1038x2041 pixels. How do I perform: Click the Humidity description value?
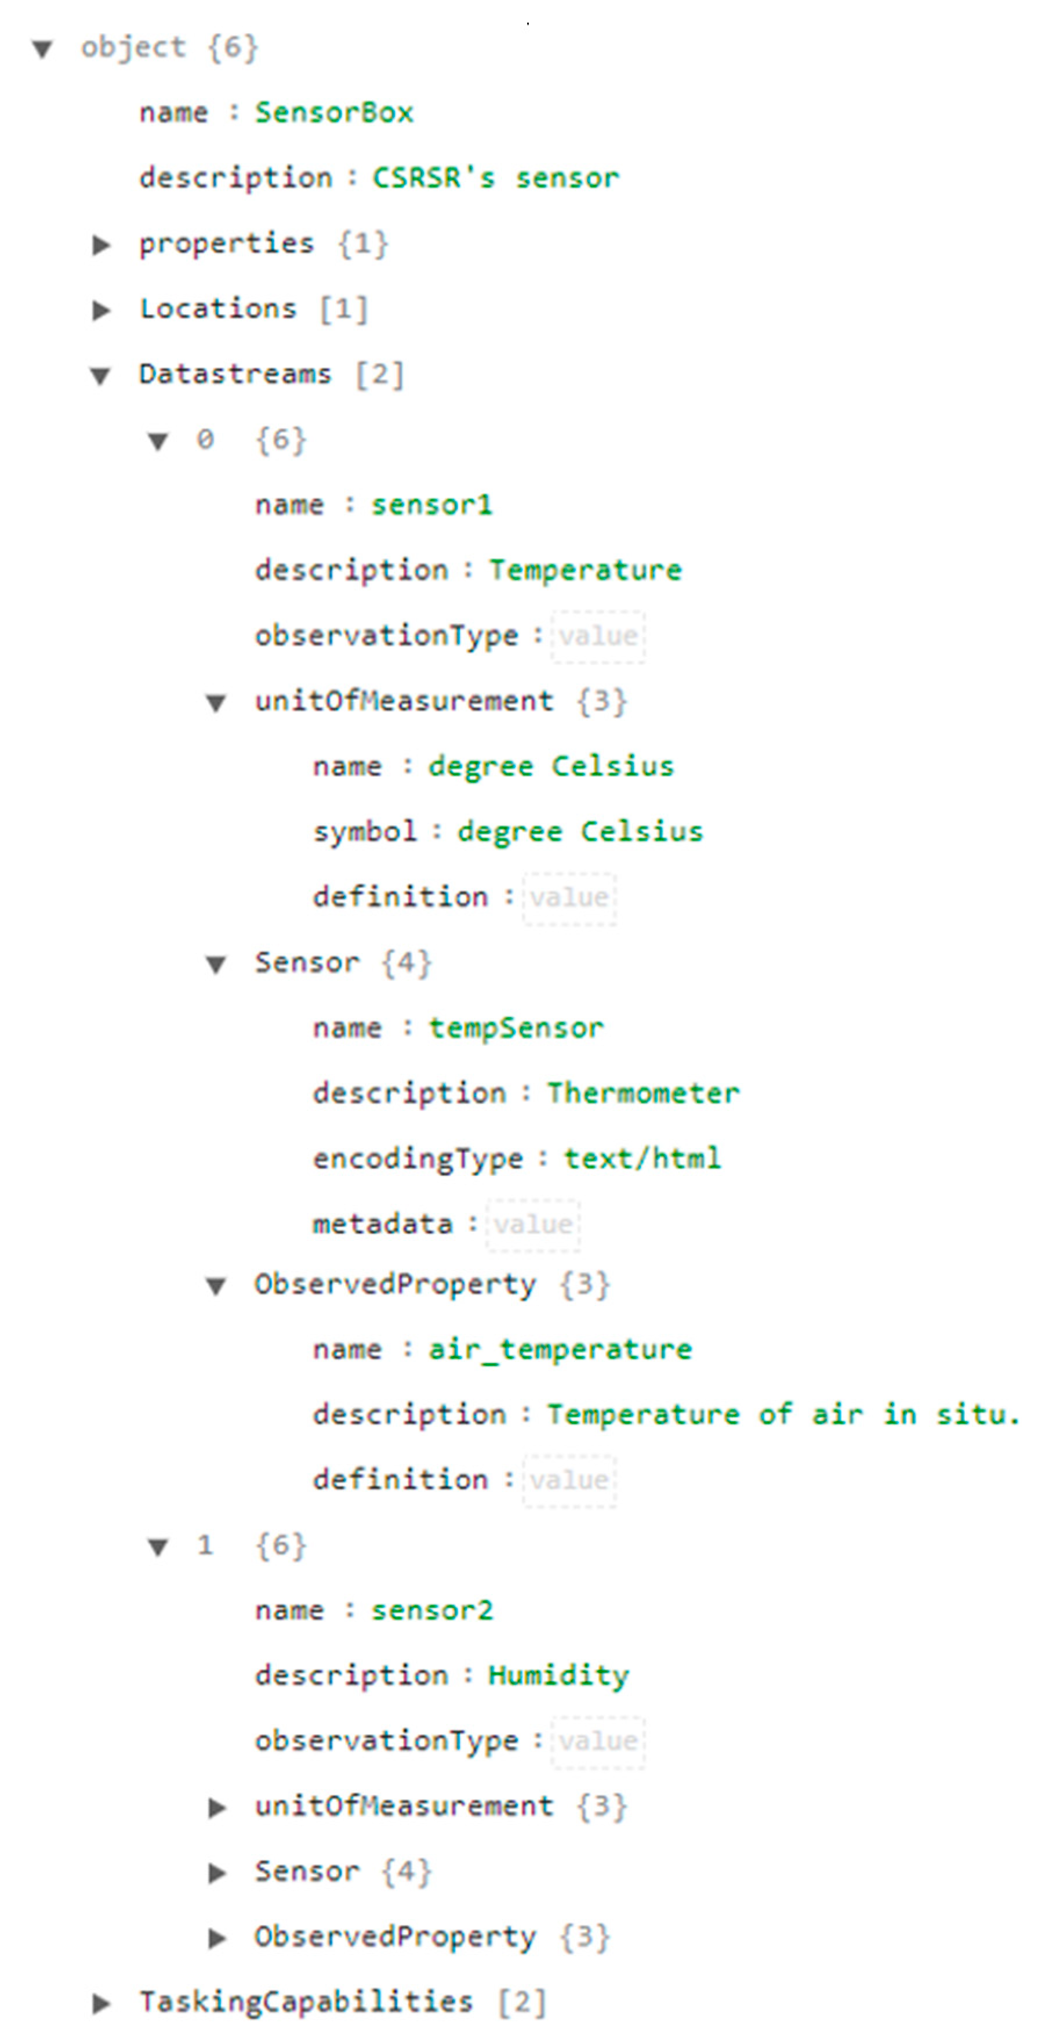coord(558,1675)
